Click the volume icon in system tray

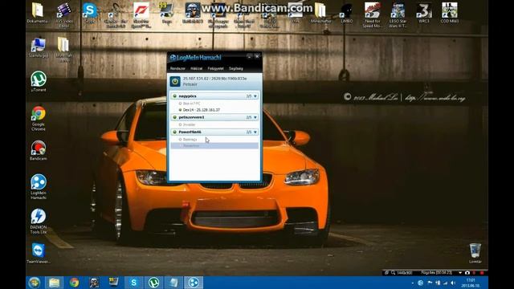[x=453, y=283]
